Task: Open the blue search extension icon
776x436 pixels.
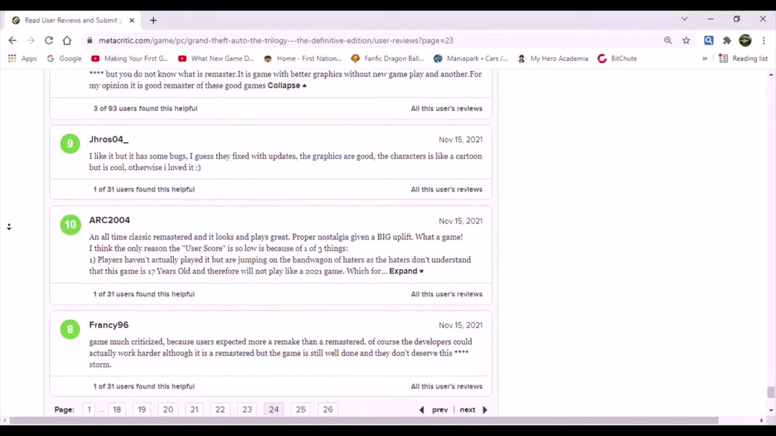Action: tap(708, 41)
